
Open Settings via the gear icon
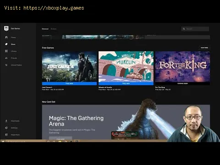[x=6, y=128]
